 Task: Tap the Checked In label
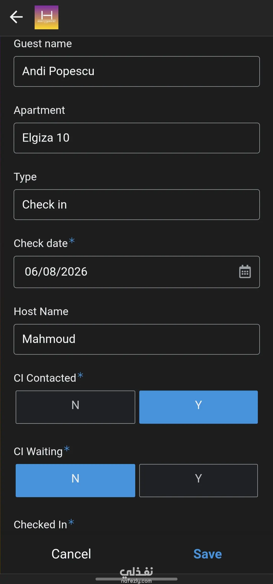pyautogui.click(x=40, y=525)
